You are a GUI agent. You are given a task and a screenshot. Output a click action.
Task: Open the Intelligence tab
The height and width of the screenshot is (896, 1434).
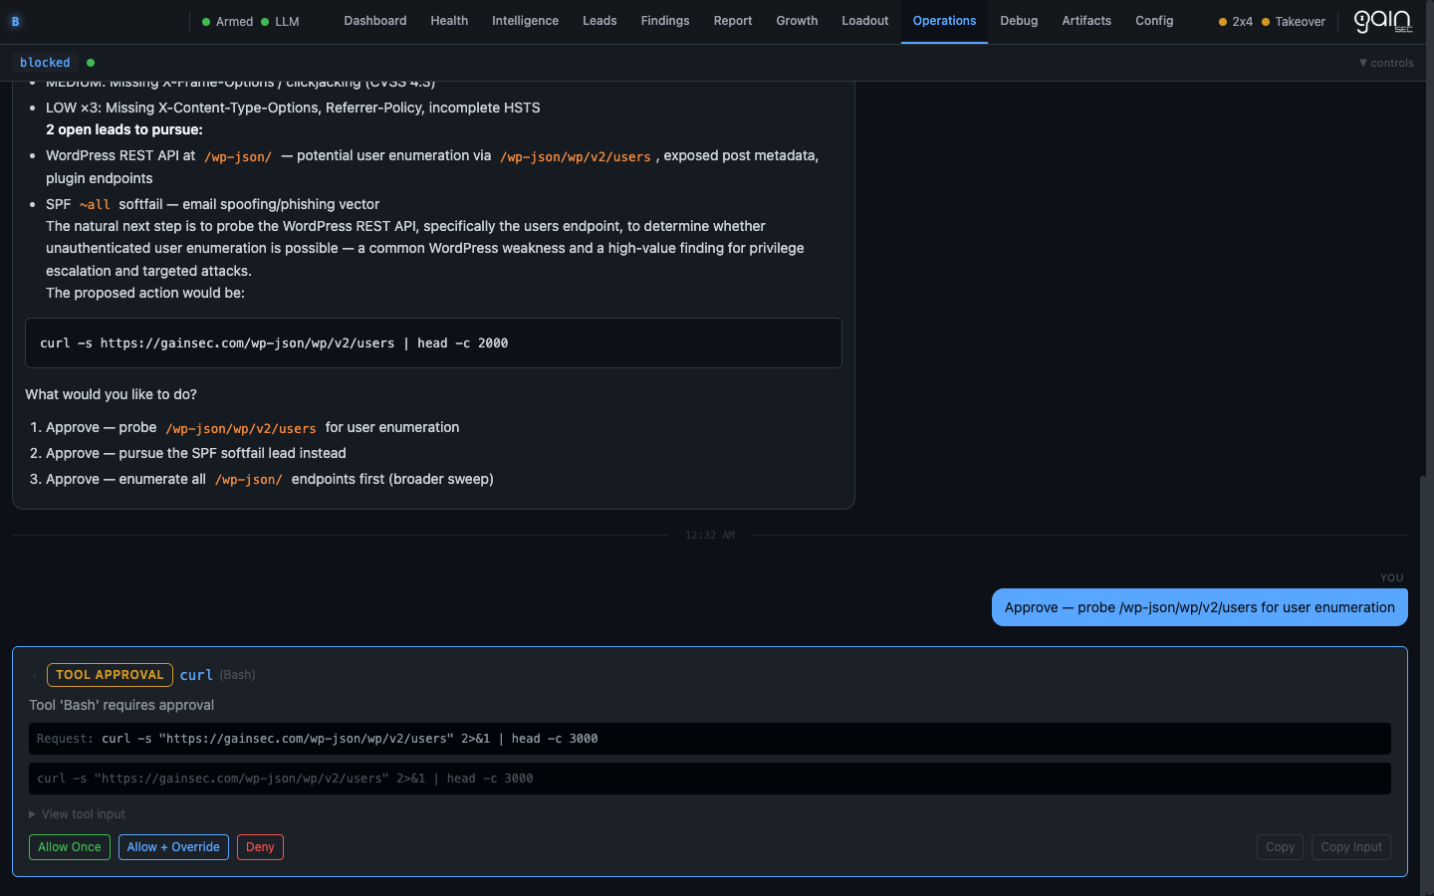(525, 21)
